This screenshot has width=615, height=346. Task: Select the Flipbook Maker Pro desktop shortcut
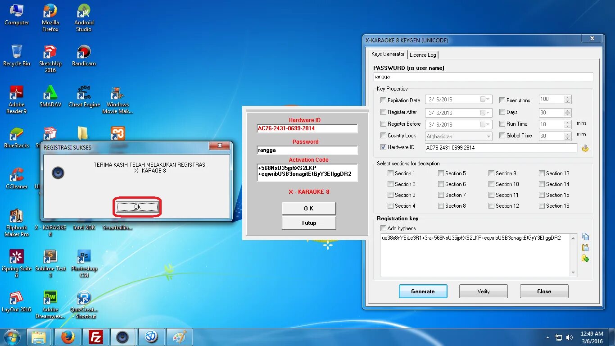click(x=17, y=223)
